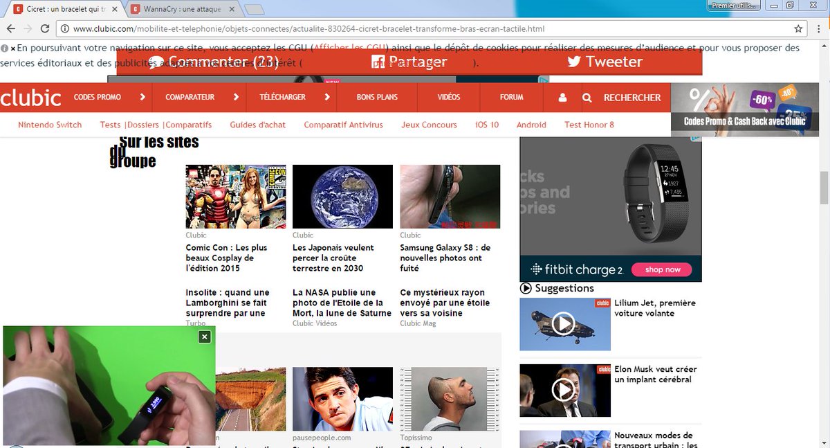Viewport: 830px width, 448px height.
Task: Open Elon Musk implant cérébral link
Action: [656, 375]
